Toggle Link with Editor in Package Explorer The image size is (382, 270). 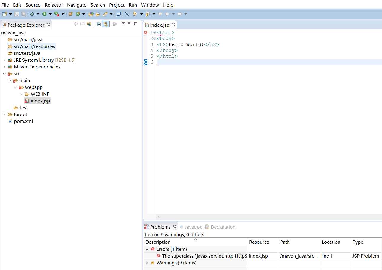pos(105,24)
